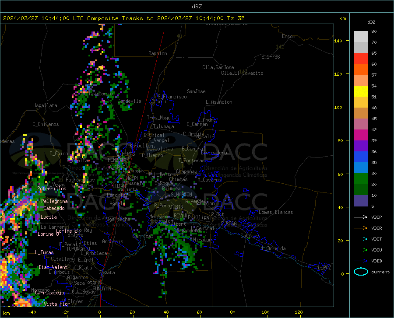This screenshot has height=318, width=394.
Task: Click the 'VBCP' legend label
Action: (x=376, y=217)
